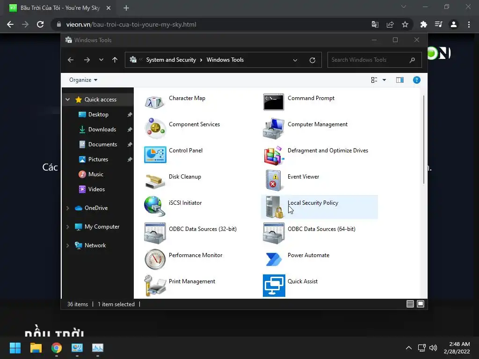Open a new Chrome tab

pos(126,8)
